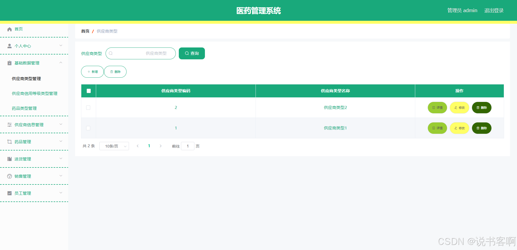Check the row checkbox for 供应商类型2
The width and height of the screenshot is (517, 250).
pos(88,107)
